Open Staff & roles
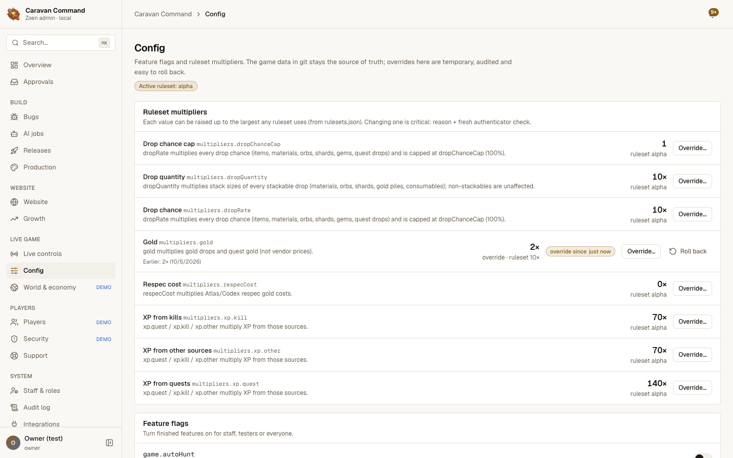This screenshot has height=458, width=733. (x=61, y=391)
